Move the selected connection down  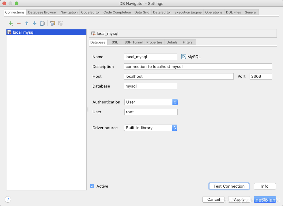(x=35, y=23)
